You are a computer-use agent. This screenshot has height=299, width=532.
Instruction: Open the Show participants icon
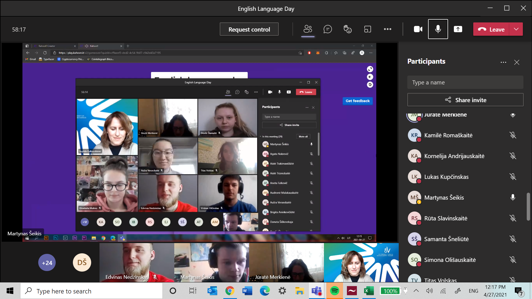pyautogui.click(x=308, y=29)
